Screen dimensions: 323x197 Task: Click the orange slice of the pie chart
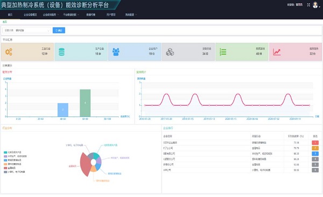pos(93,169)
